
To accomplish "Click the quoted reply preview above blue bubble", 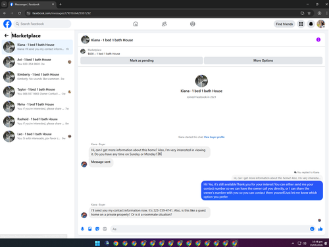I will pos(277,178).
